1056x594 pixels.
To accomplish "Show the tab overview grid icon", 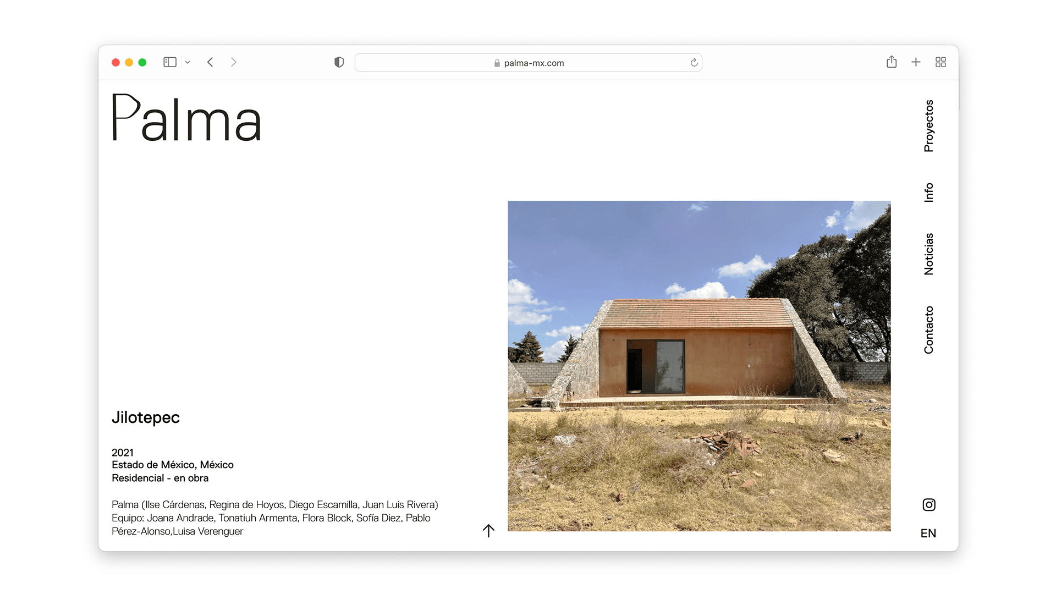I will (941, 62).
